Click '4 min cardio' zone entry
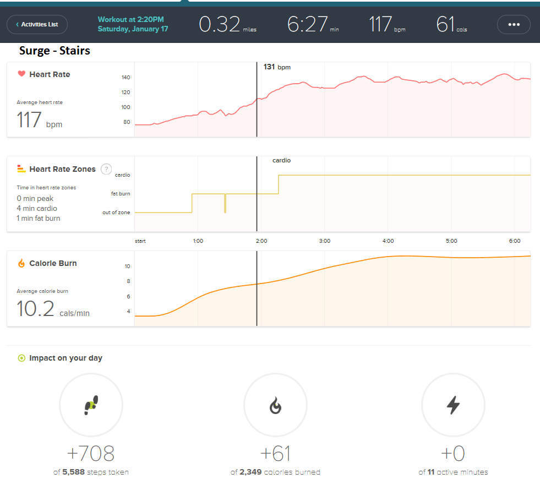Screen dimensions: 540x479 pos(37,208)
